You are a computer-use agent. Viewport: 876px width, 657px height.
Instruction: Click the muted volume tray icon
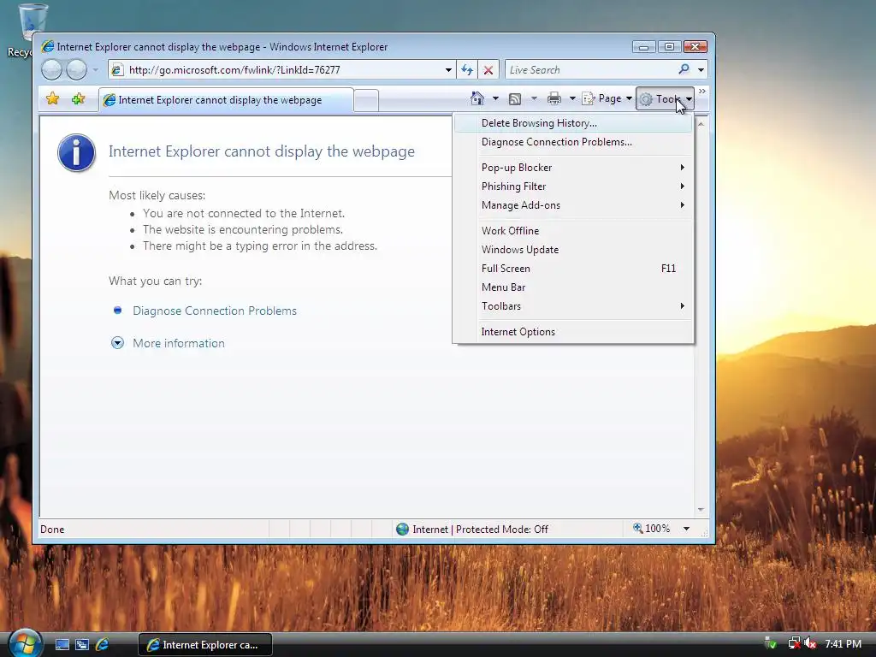(x=810, y=643)
